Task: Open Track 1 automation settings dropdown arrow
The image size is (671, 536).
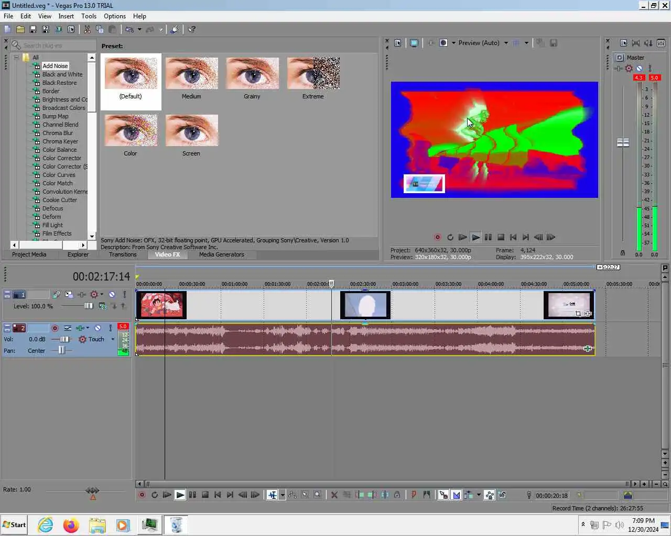Action: coord(101,295)
